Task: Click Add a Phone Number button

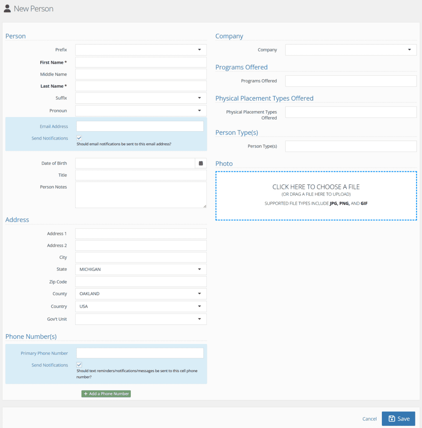Action: coord(106,394)
